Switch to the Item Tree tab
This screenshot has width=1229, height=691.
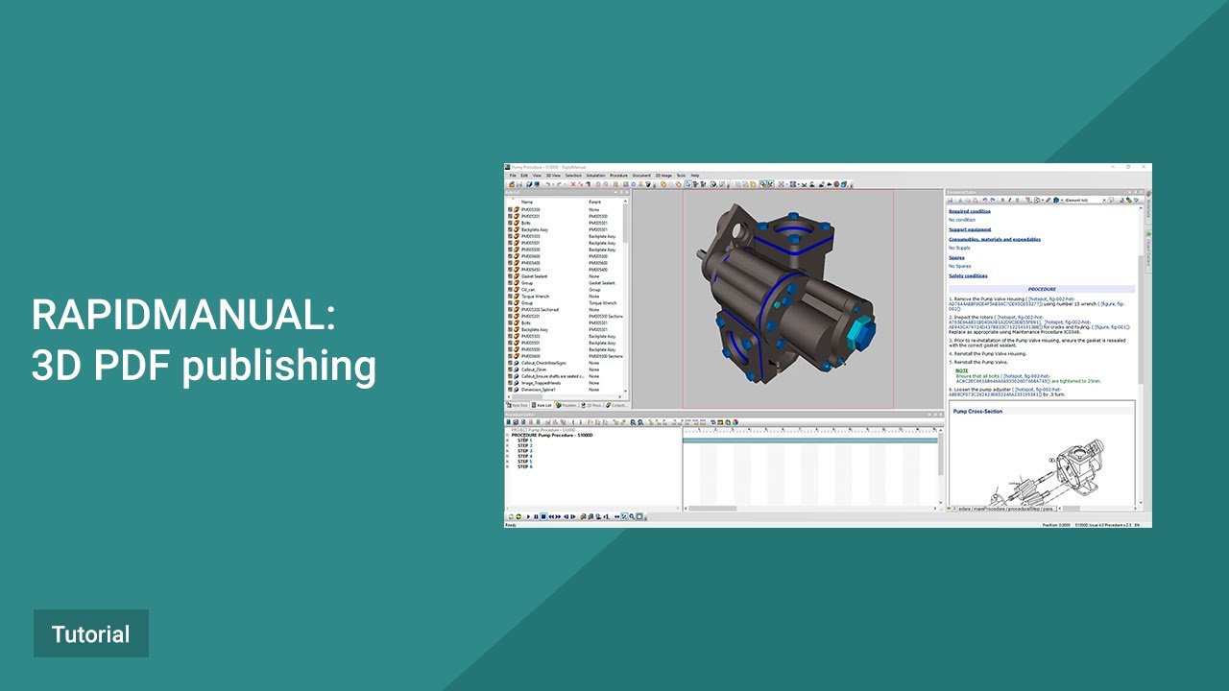pos(518,405)
